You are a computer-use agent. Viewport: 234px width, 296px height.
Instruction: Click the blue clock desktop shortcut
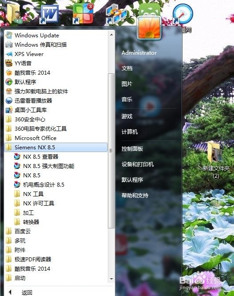click(182, 14)
